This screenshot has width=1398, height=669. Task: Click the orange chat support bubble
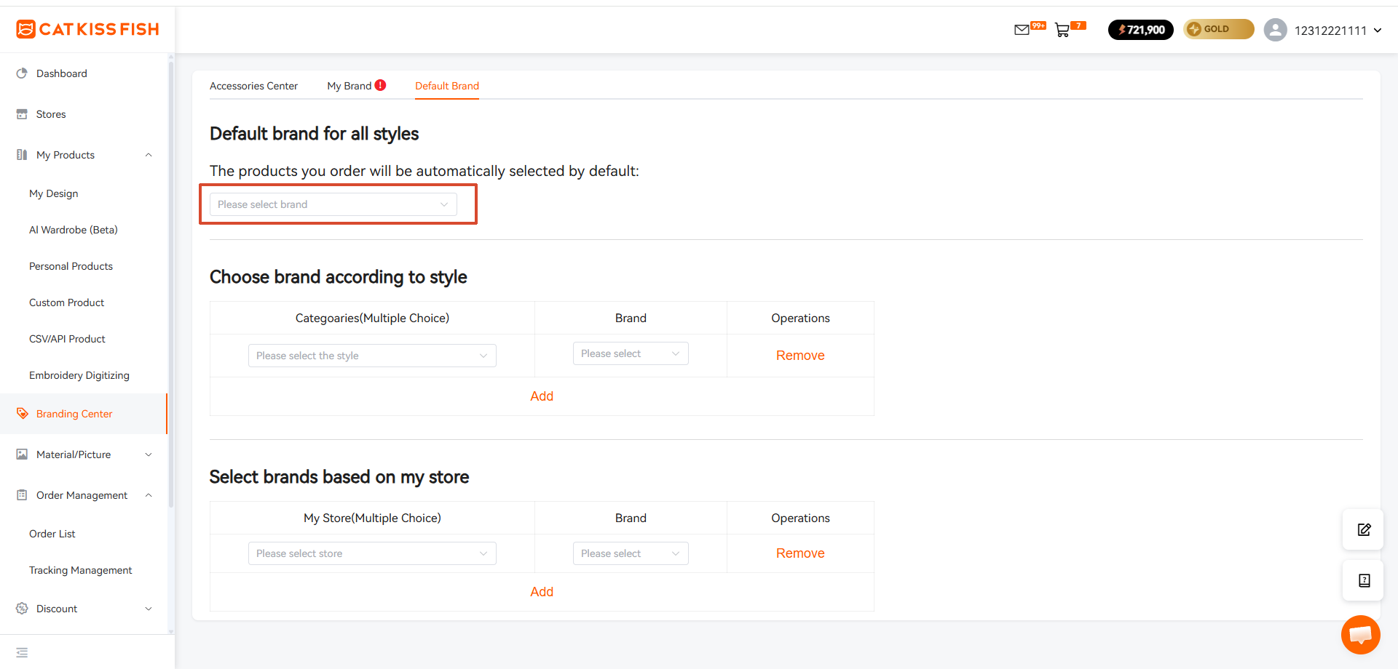(1360, 635)
